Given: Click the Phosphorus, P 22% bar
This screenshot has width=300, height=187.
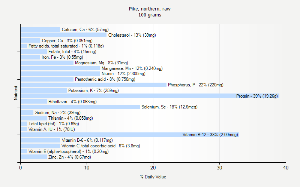Looking at the screenshot, I should [x=93, y=85].
